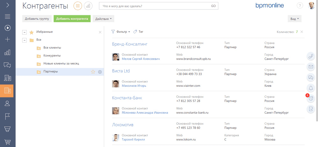This screenshot has width=318, height=147.
Task: Switch to analytics chart view icon
Action: pos(88,6)
